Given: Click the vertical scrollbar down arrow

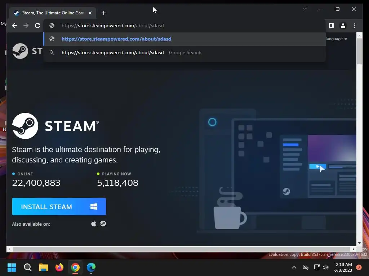Looking at the screenshot, I should pos(359,243).
